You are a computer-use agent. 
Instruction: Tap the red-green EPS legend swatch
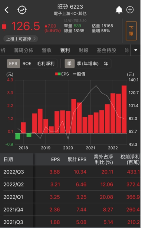(x=58, y=74)
